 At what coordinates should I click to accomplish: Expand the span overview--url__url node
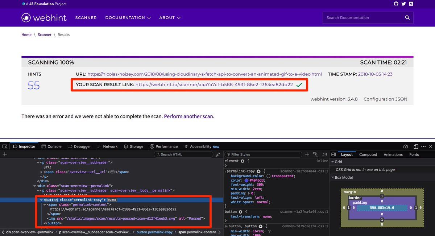(41, 172)
